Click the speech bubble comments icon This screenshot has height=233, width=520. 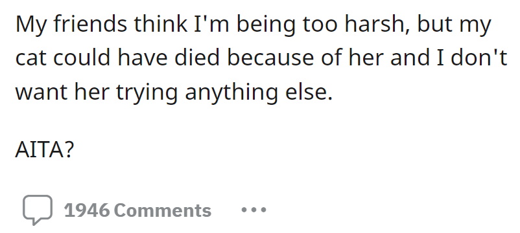[x=38, y=210]
